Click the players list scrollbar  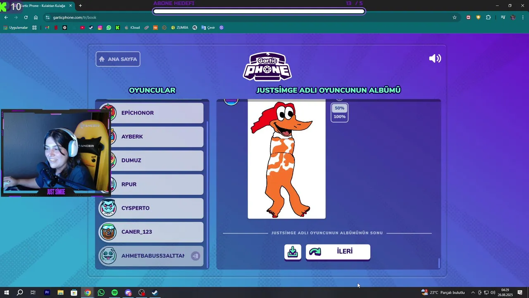(207, 195)
